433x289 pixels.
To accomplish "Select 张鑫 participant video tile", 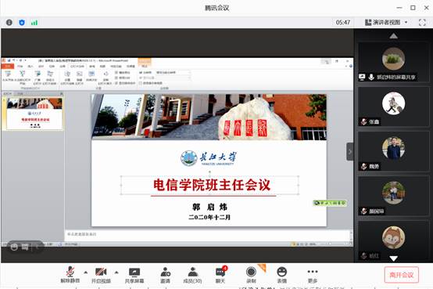I will coord(393,107).
